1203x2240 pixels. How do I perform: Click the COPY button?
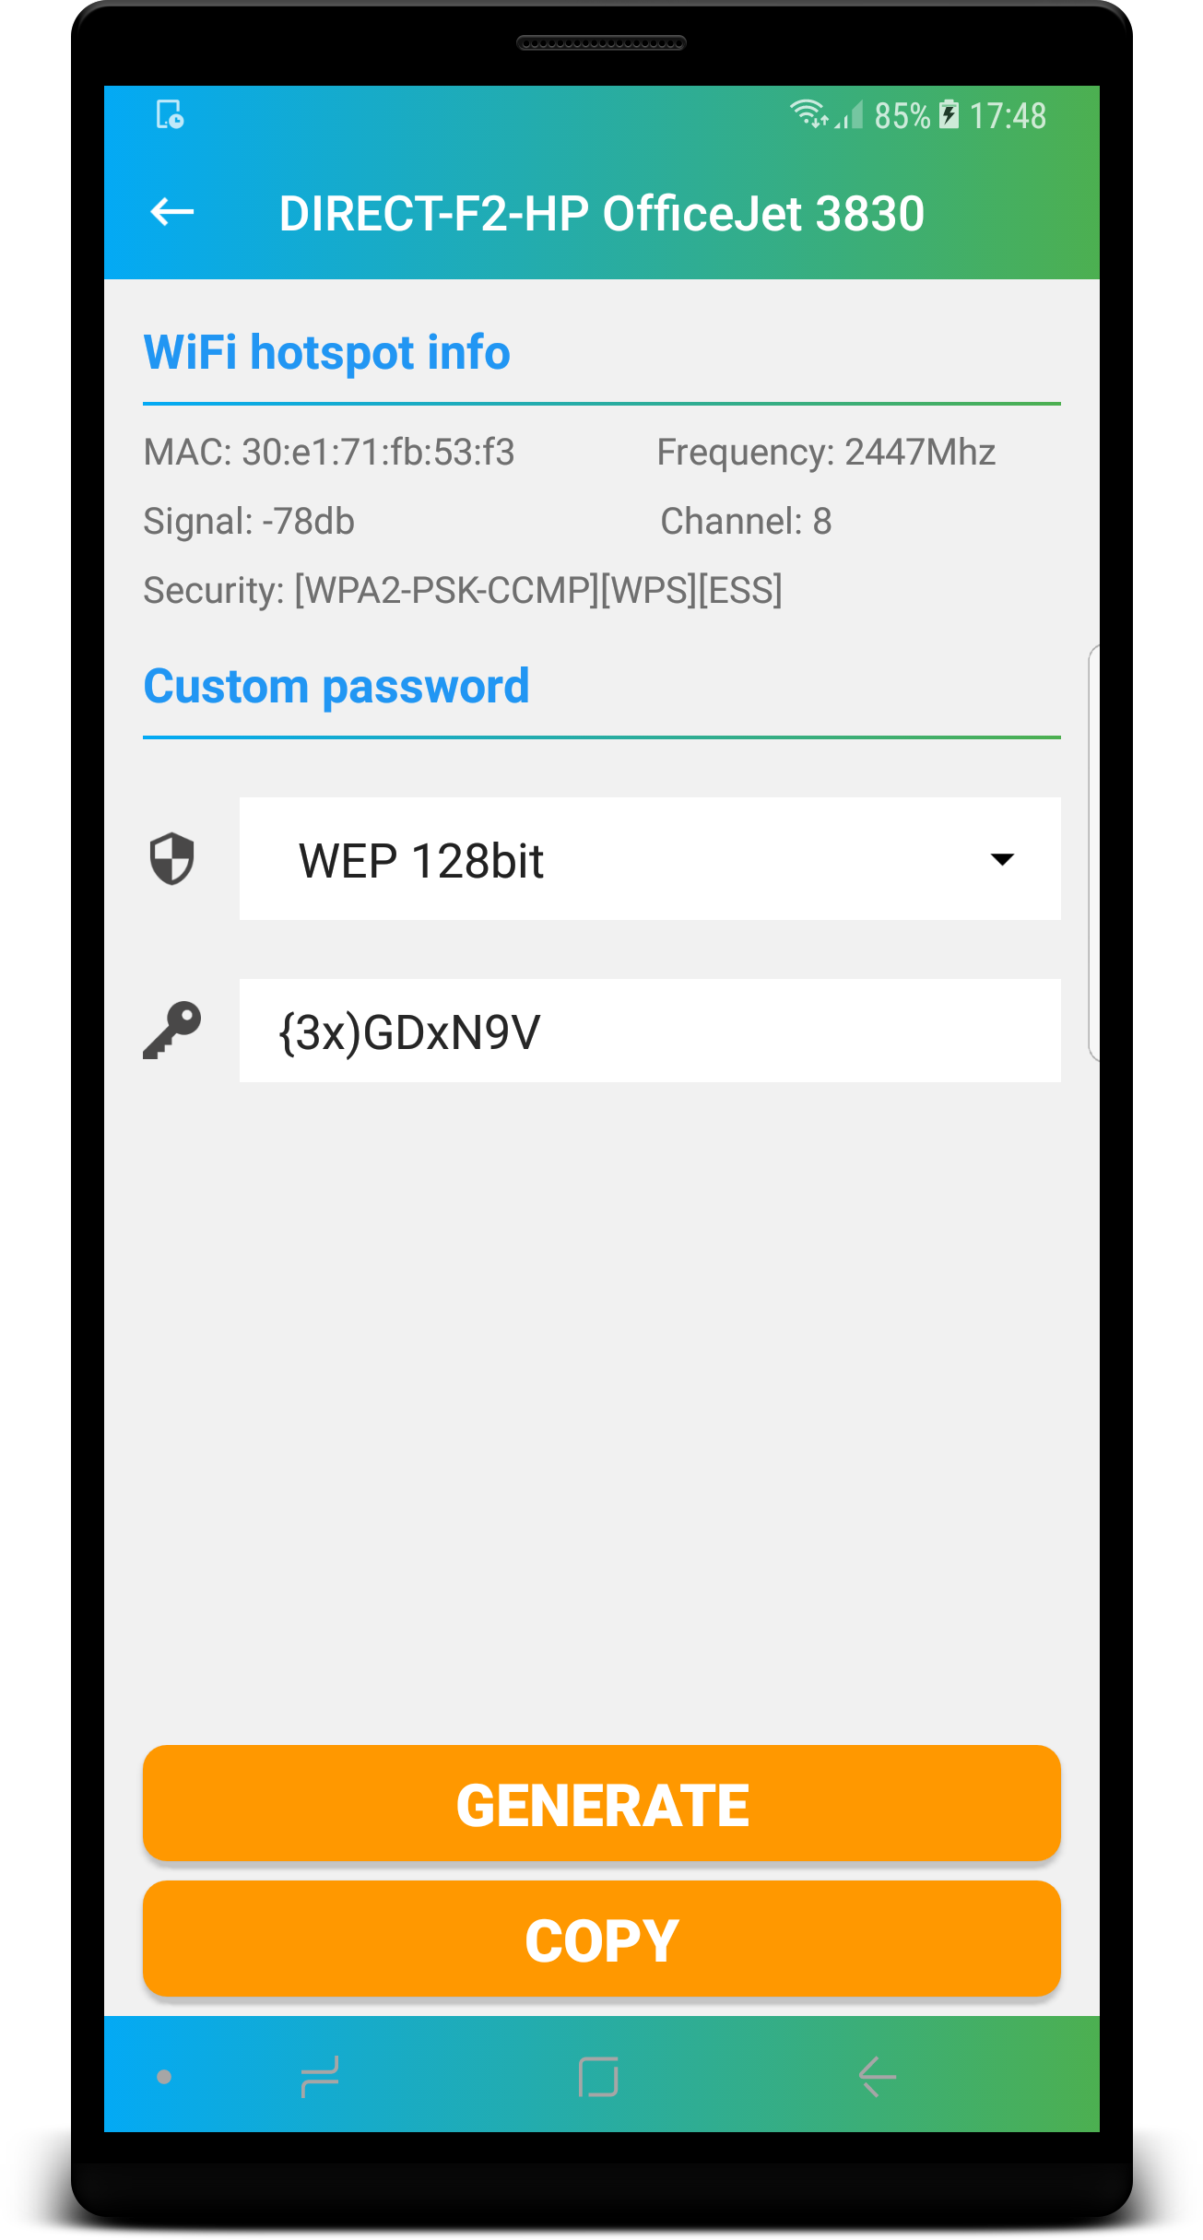(602, 1939)
